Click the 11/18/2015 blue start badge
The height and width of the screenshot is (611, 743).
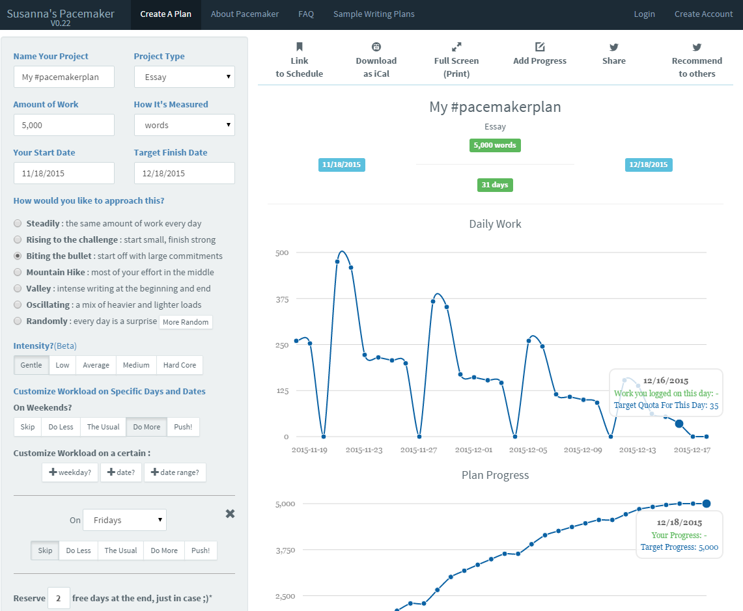pyautogui.click(x=342, y=165)
